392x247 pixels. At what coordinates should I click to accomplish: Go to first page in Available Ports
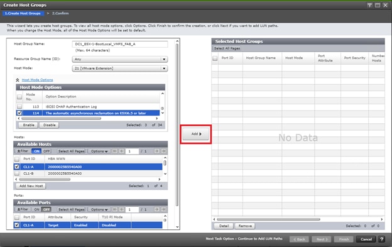114,209
